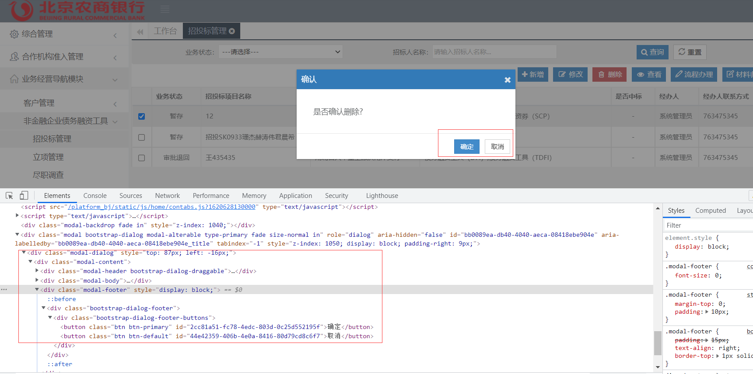Expand the modal-body div node

point(37,280)
